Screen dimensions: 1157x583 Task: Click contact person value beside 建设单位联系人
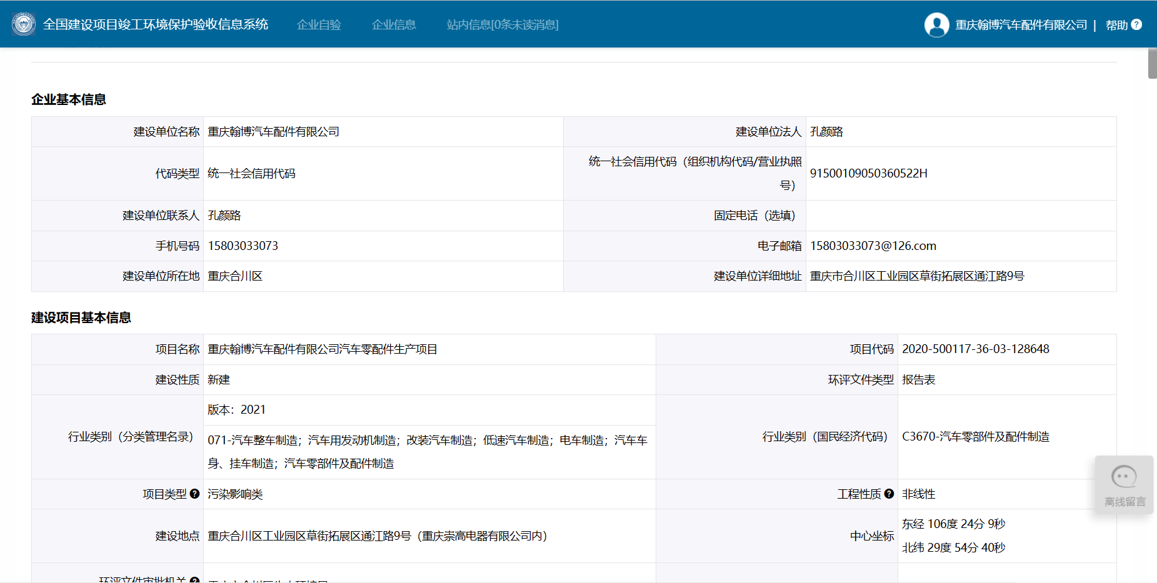click(x=224, y=215)
